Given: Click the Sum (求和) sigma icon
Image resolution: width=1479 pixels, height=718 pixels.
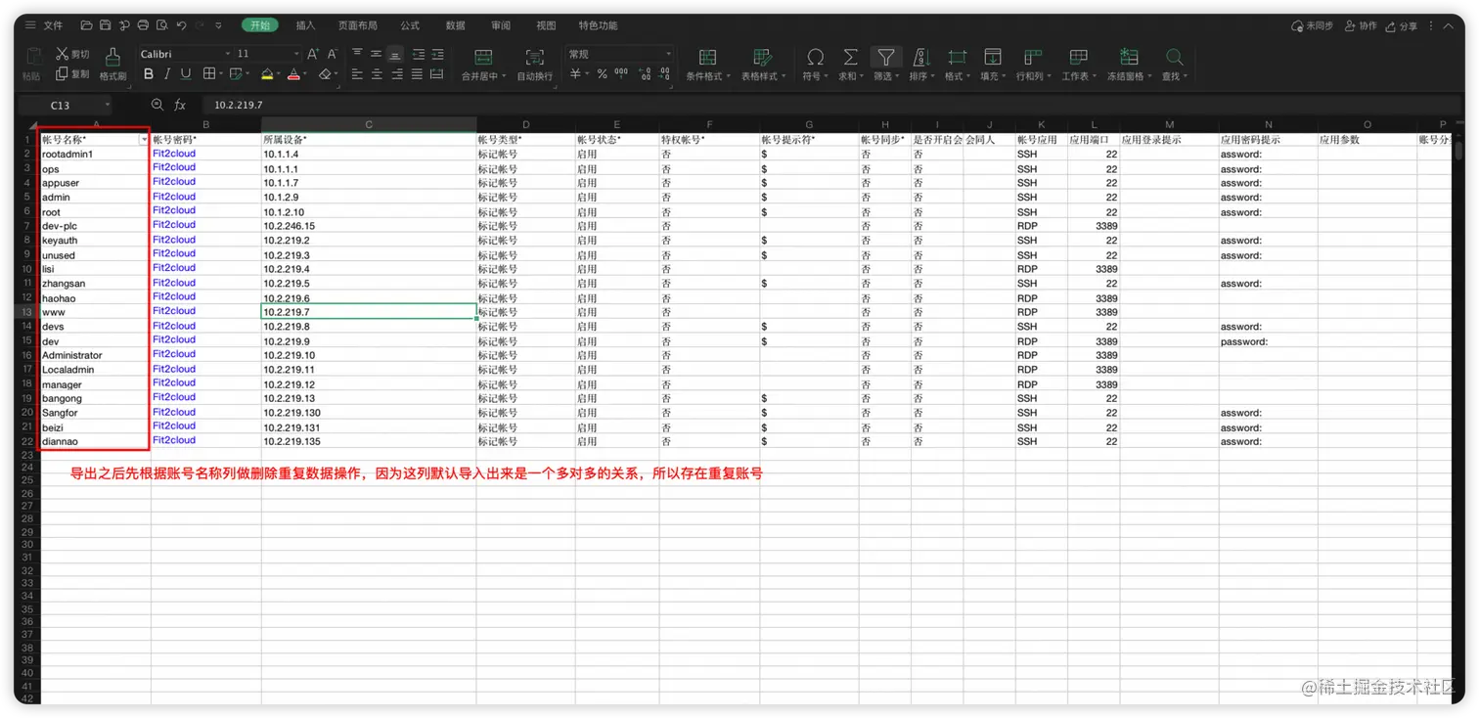Looking at the screenshot, I should coord(850,57).
